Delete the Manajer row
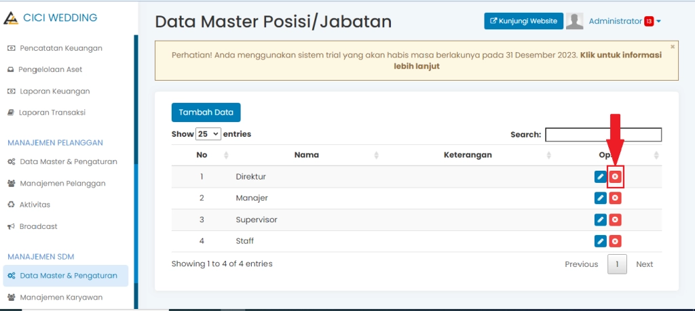 click(x=615, y=199)
